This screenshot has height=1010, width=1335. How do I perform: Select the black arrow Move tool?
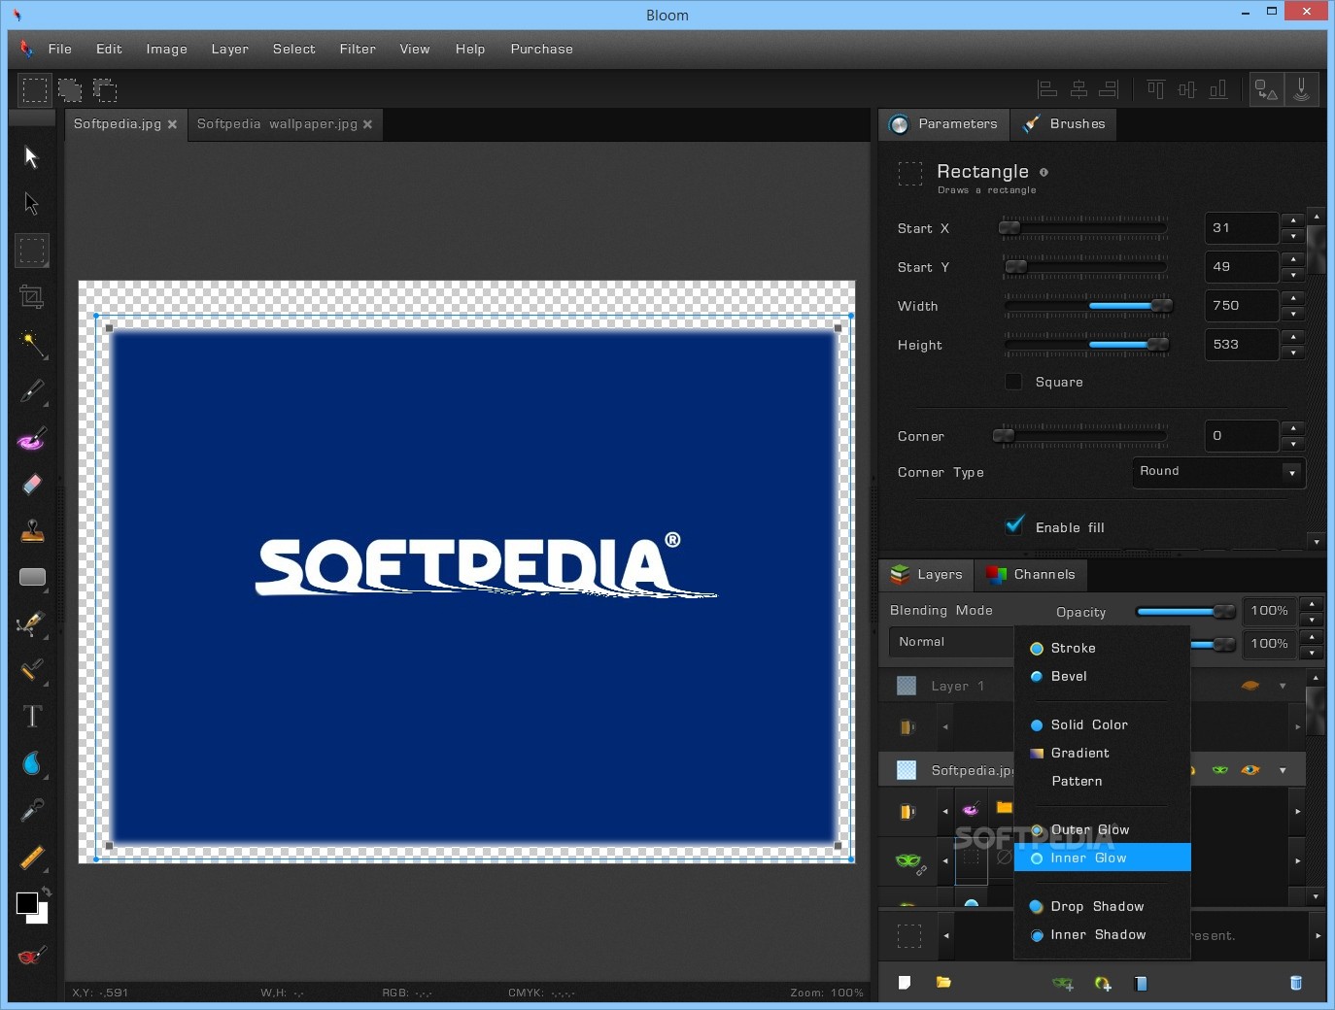[31, 157]
